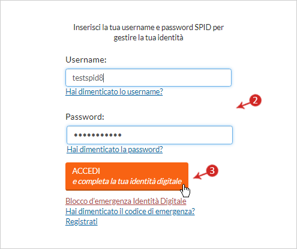Focus the Password input field
Screen dimensions: 297x249
point(149,135)
